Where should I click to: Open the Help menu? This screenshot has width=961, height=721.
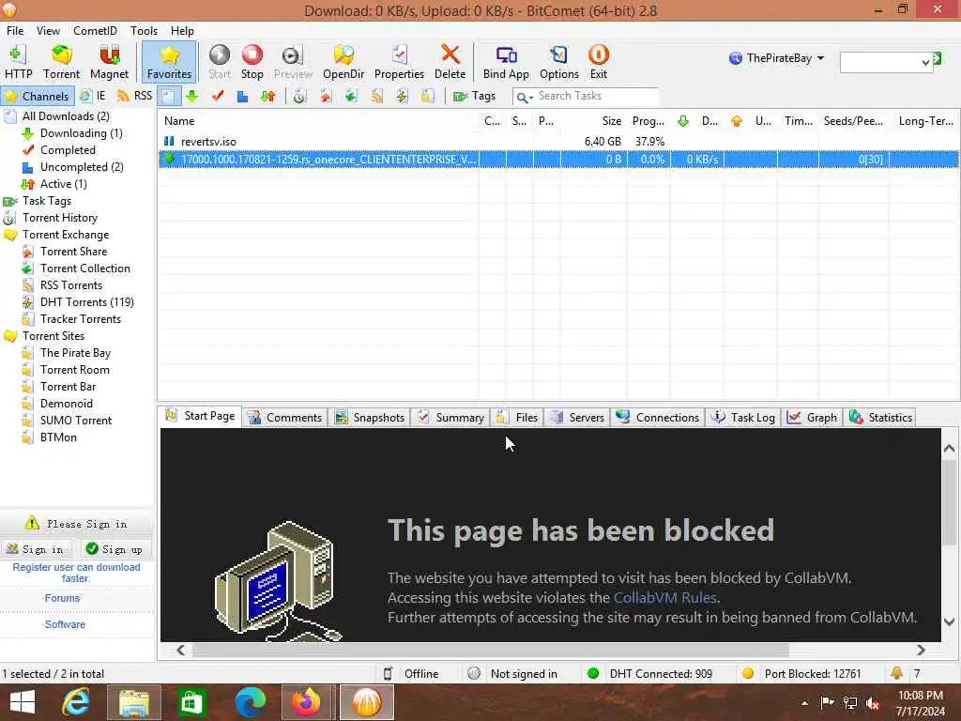(x=182, y=31)
